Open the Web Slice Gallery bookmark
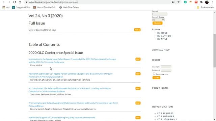216x121 pixels. 69,7
